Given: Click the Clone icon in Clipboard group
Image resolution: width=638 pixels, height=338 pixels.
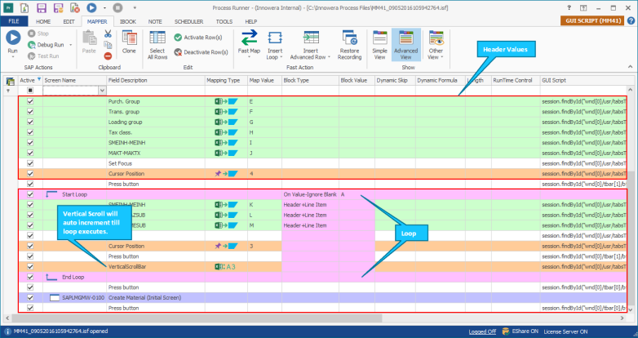Looking at the screenshot, I should pos(129,38).
